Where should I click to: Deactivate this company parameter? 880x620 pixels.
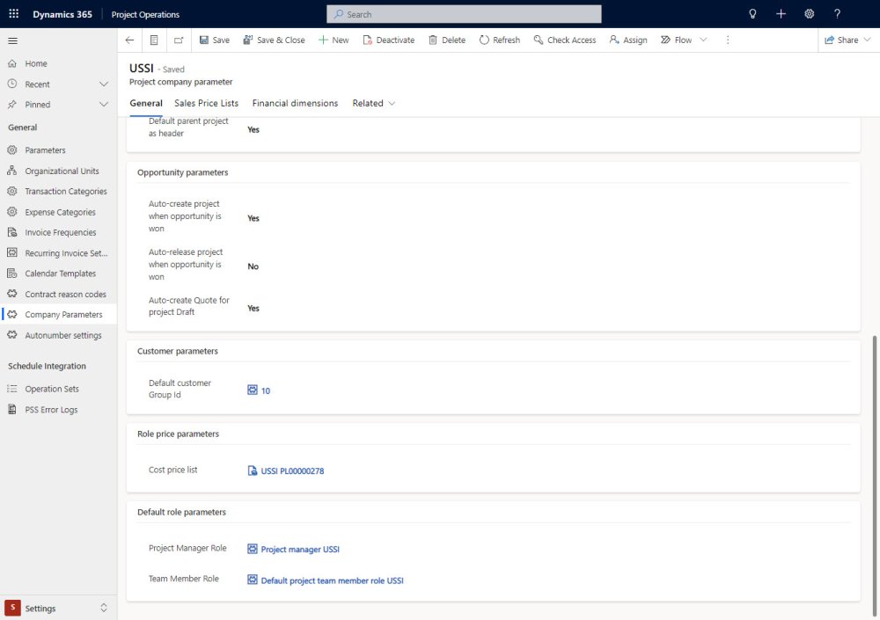pos(389,40)
